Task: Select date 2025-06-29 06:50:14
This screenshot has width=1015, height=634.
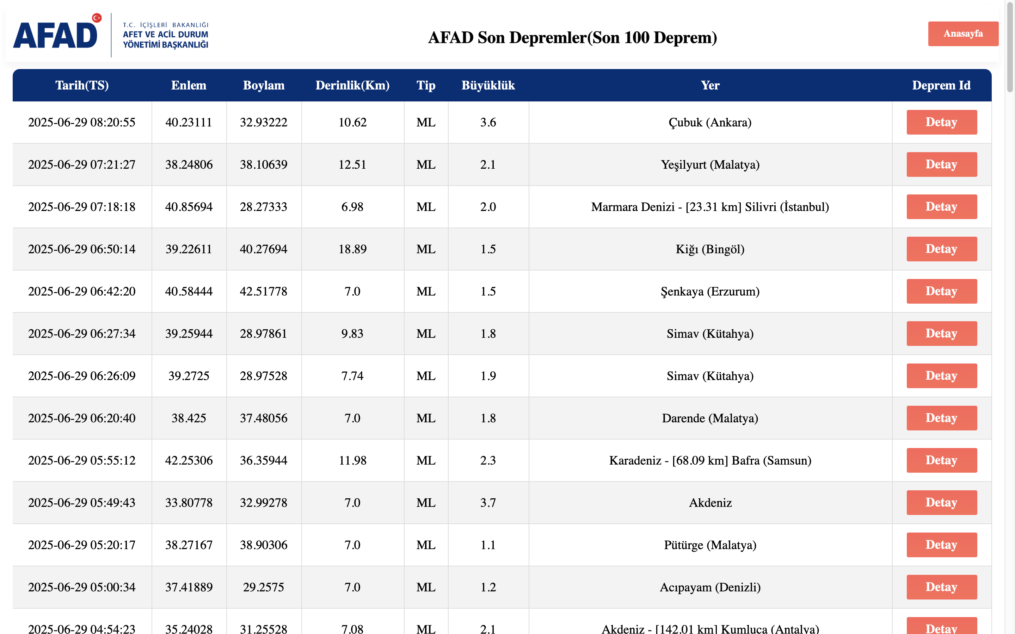Action: click(x=82, y=249)
